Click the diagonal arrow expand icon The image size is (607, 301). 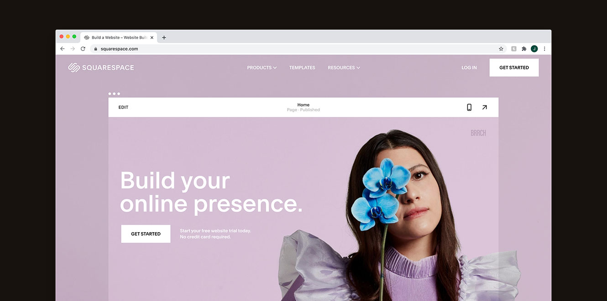[484, 107]
